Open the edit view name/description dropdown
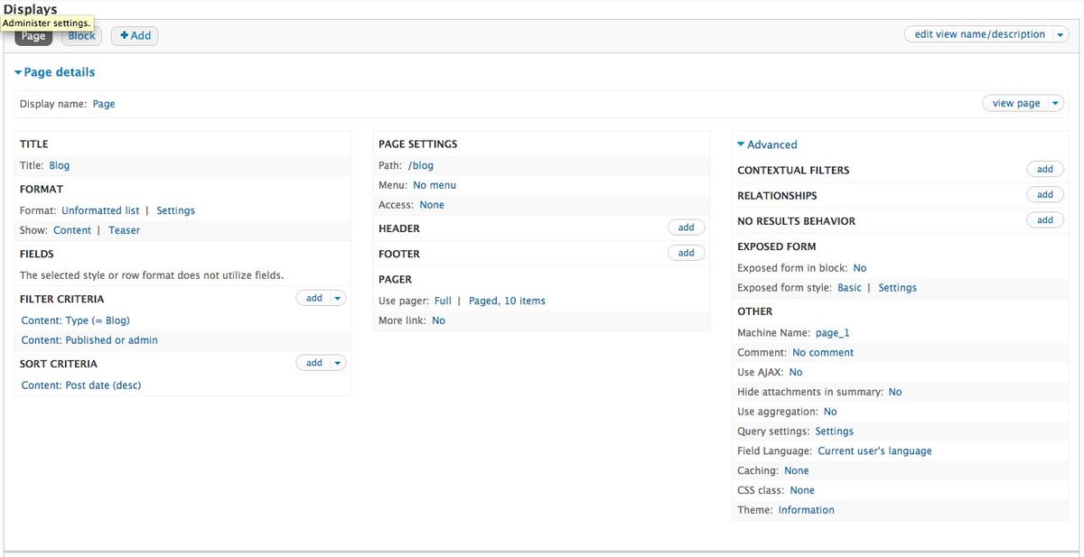 click(1061, 33)
